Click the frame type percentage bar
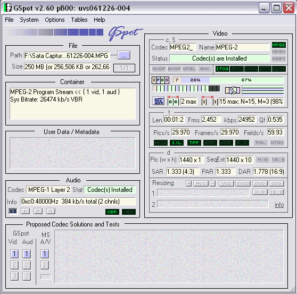 point(228,80)
